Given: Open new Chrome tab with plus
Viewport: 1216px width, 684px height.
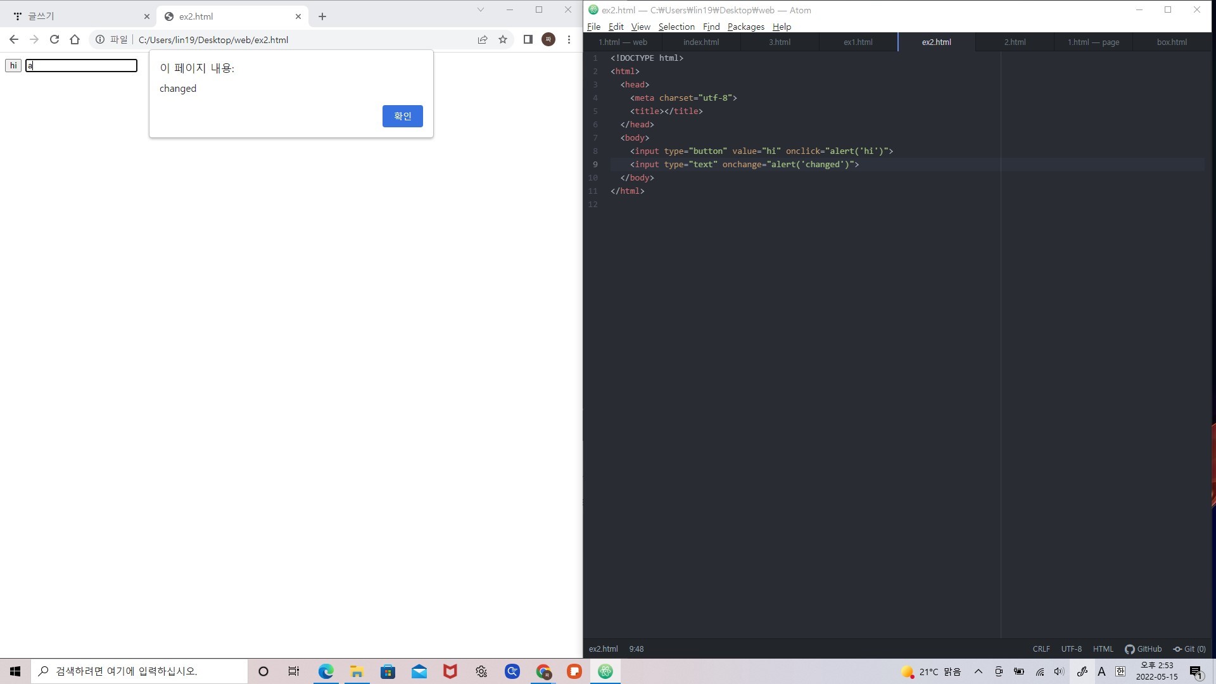Looking at the screenshot, I should [x=322, y=16].
